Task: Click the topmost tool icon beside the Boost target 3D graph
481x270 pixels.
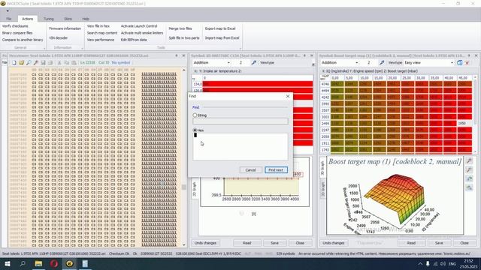Action: [469, 161]
